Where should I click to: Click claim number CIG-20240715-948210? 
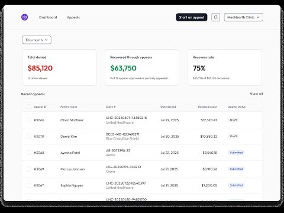[x=123, y=167]
